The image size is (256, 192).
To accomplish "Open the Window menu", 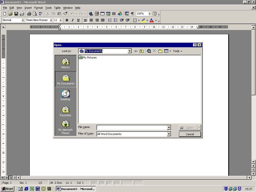I will 68,8.
